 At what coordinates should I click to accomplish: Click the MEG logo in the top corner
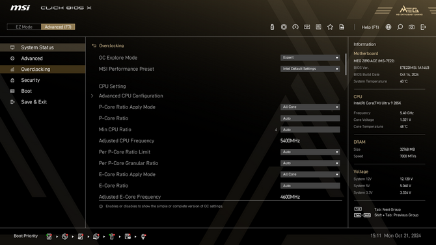(x=409, y=10)
